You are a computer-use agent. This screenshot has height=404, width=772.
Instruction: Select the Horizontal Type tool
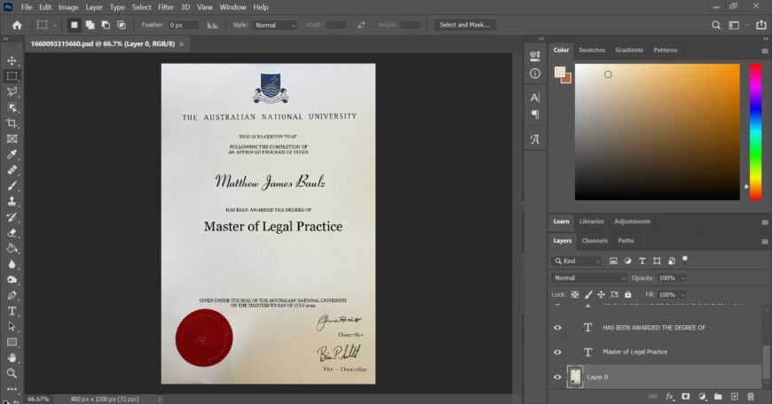point(12,311)
